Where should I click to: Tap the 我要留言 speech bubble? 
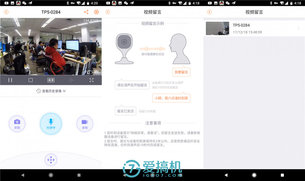pyautogui.click(x=181, y=72)
